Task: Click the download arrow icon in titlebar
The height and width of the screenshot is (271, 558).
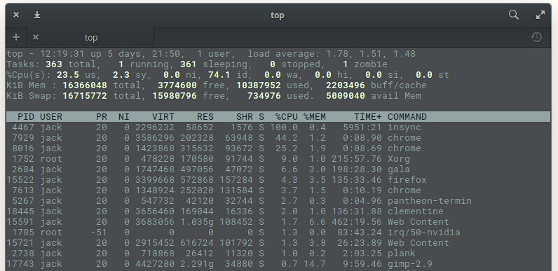Action: click(37, 15)
